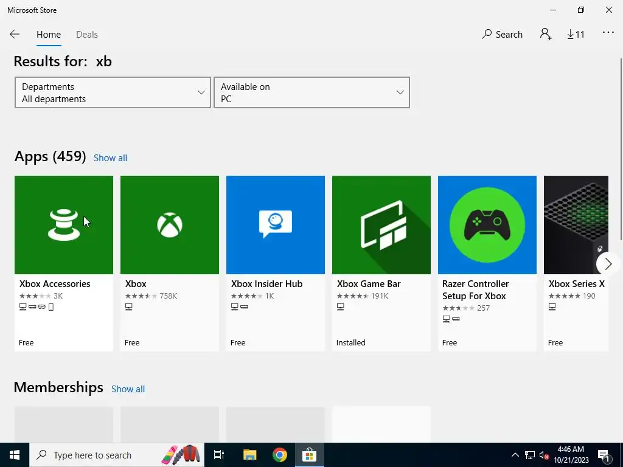The width and height of the screenshot is (623, 467).
Task: Open the Xbox Insider Hub tile icon
Action: click(276, 225)
